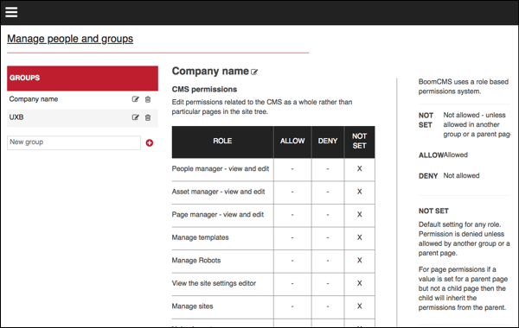Delete the Company name group
Viewport: 519px width, 328px height.
pos(148,99)
